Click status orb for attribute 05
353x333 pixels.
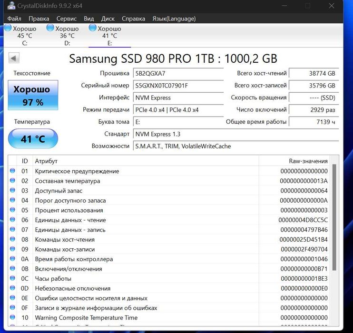[x=12, y=210]
